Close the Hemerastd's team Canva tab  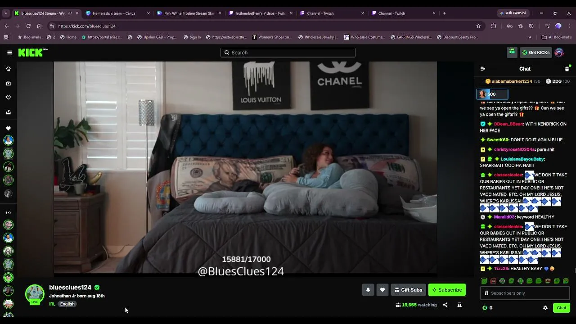148,13
